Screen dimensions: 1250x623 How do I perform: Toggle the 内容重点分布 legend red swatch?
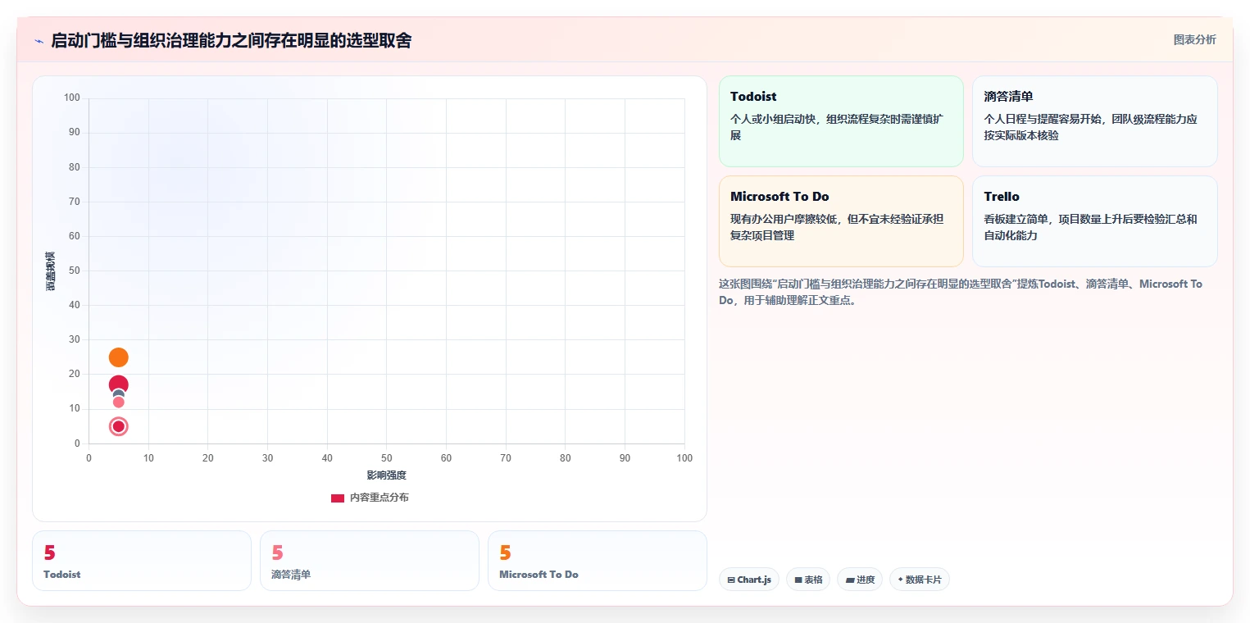338,498
